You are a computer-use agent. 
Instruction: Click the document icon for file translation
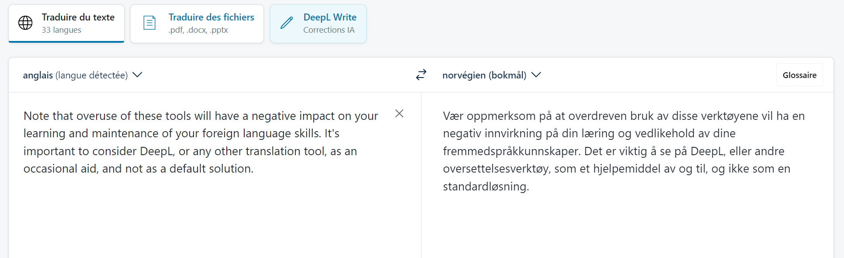click(x=149, y=23)
